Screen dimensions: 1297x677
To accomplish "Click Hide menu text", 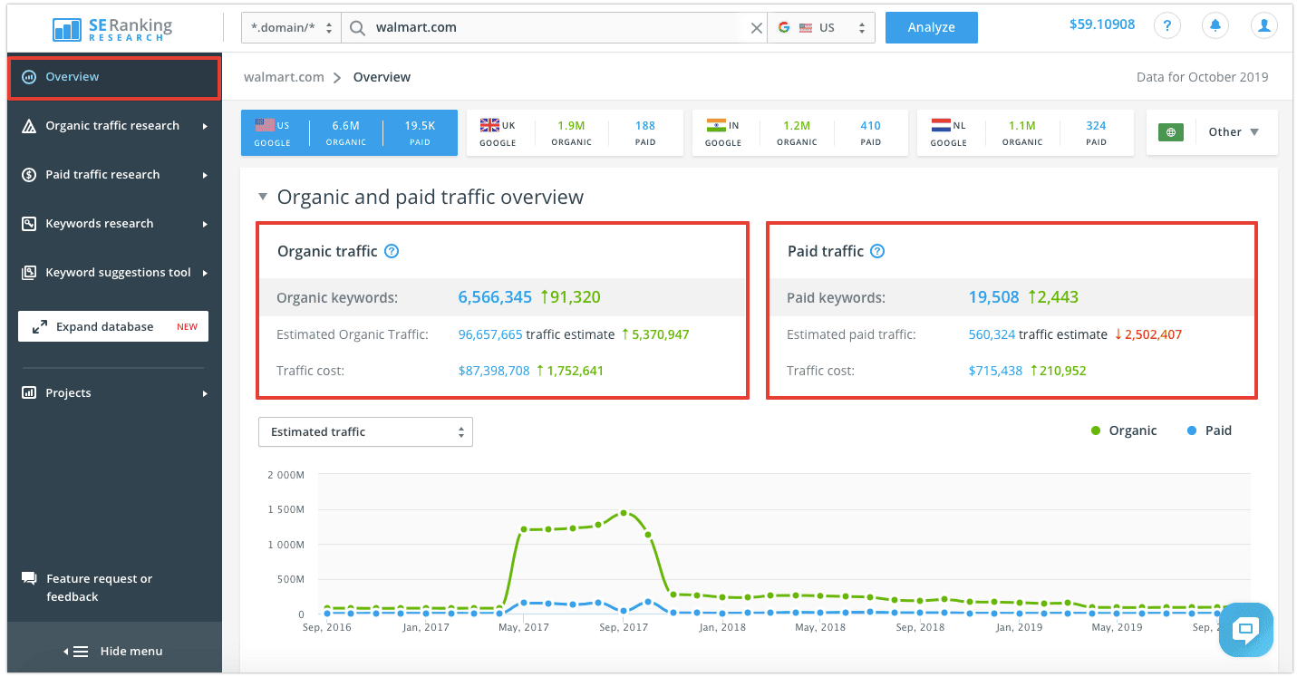I will tap(131, 652).
